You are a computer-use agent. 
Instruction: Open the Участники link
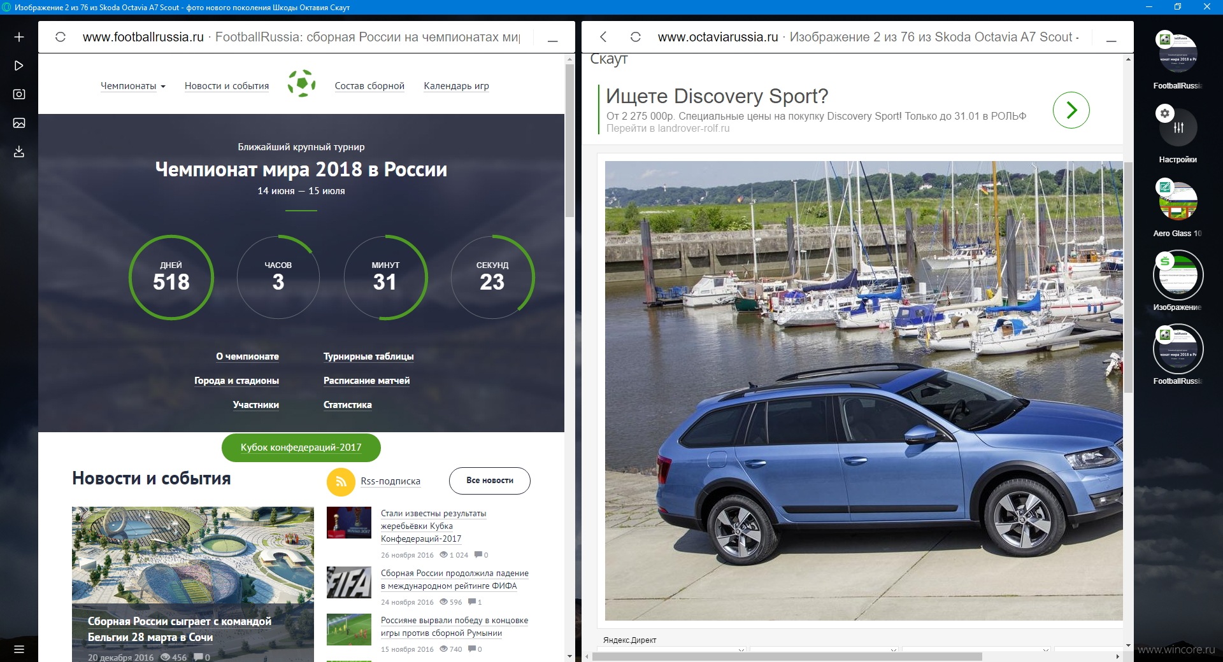click(255, 405)
